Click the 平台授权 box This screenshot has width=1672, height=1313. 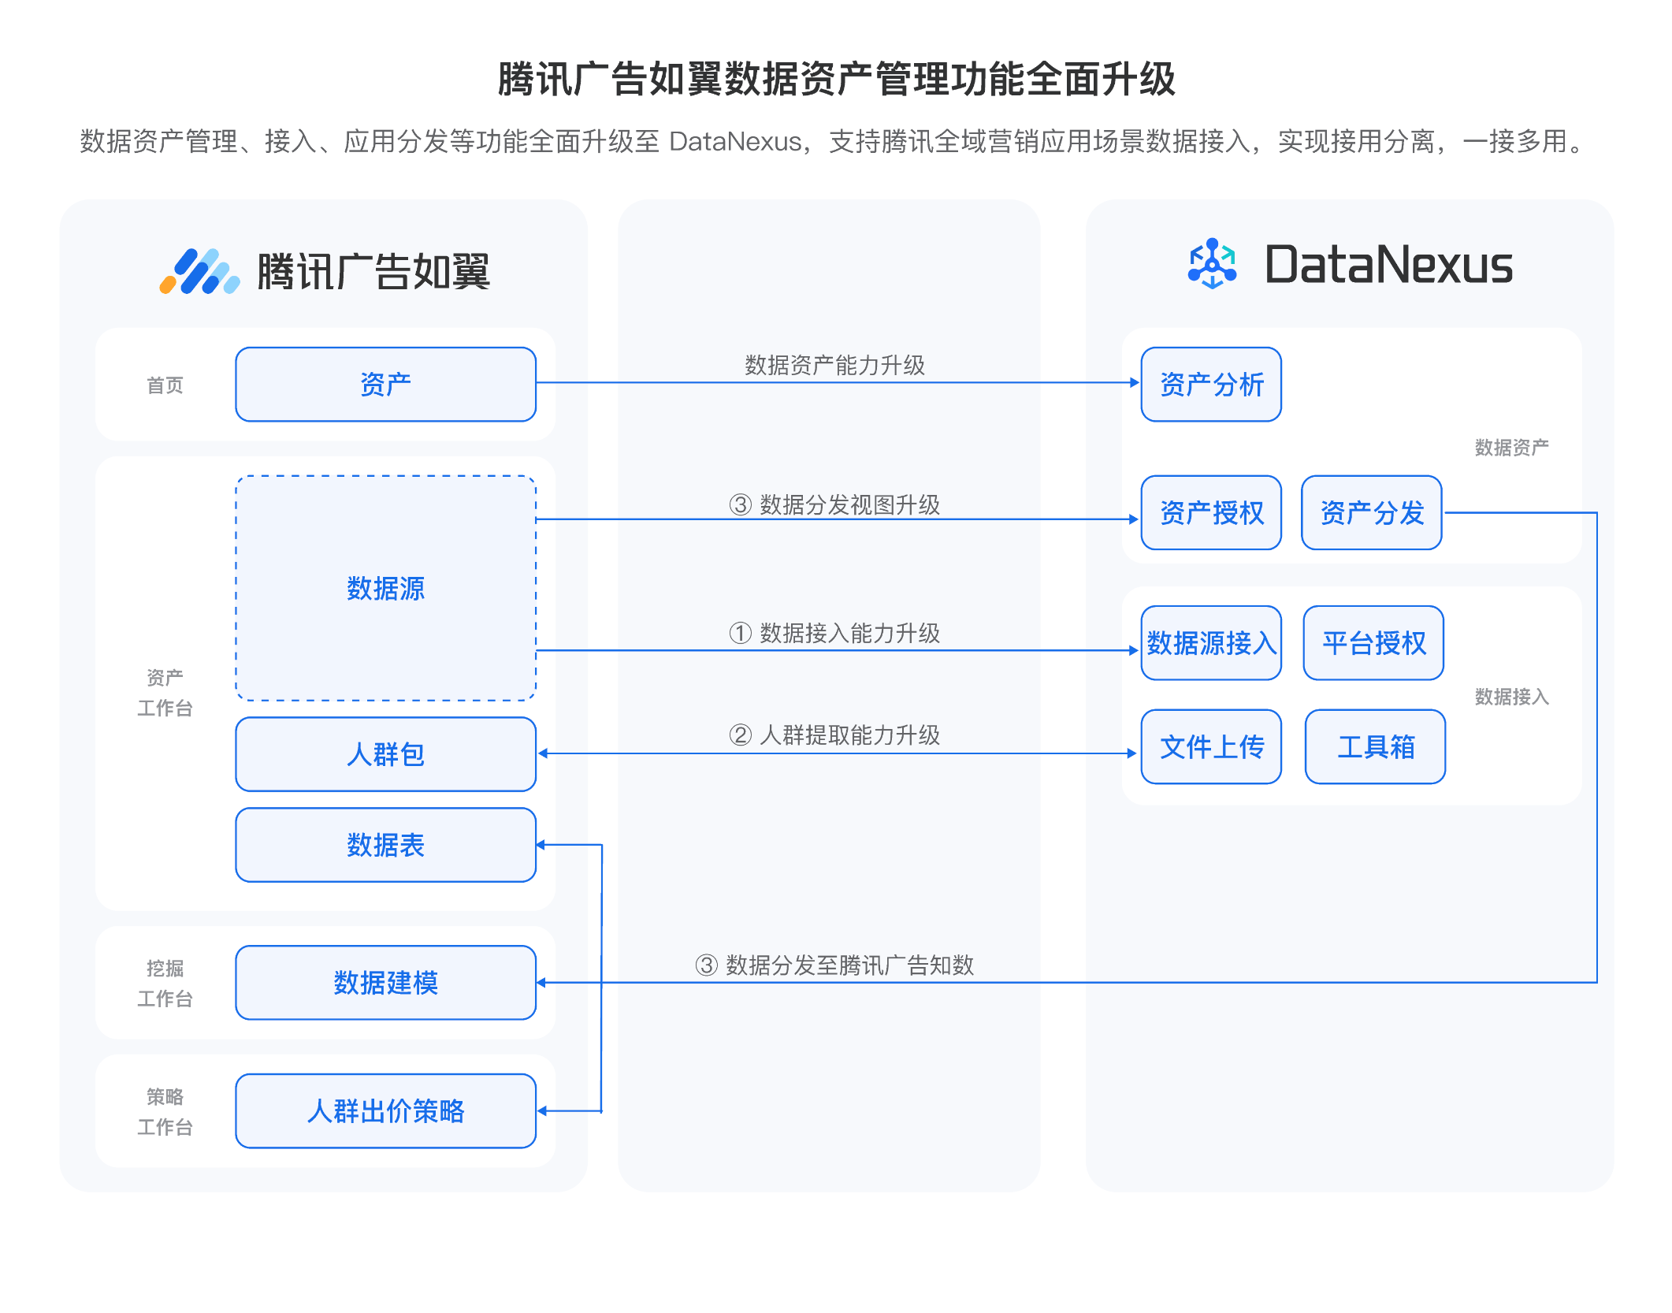pyautogui.click(x=1374, y=643)
